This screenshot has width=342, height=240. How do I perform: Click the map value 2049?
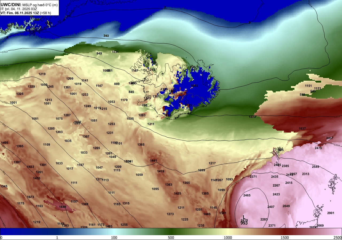click(286, 206)
